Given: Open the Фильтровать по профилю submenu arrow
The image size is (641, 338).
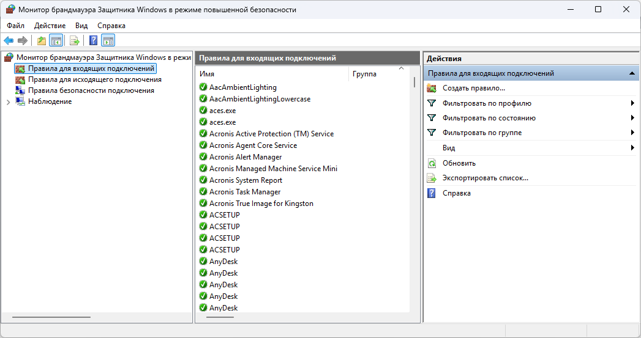Looking at the screenshot, I should (632, 103).
